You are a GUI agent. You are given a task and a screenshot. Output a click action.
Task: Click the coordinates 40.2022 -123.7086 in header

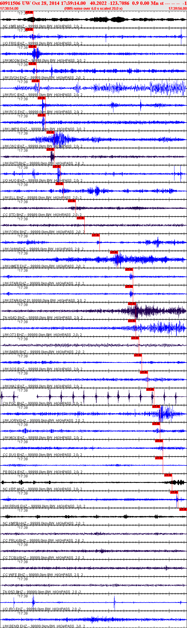(x=109, y=3)
